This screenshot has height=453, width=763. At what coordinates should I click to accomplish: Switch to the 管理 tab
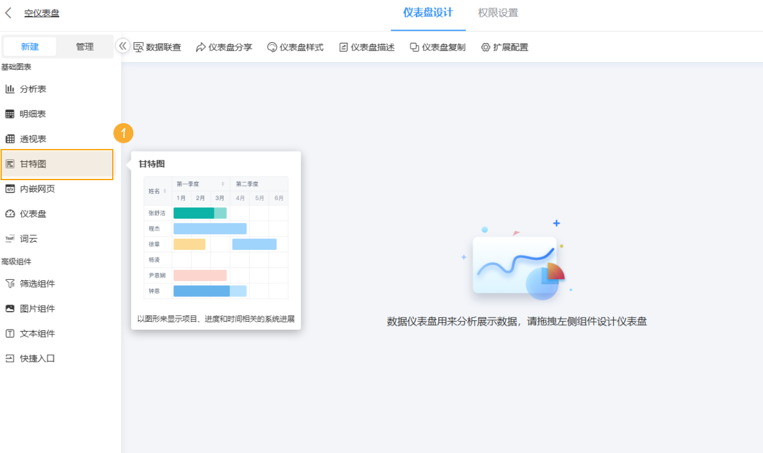click(86, 46)
